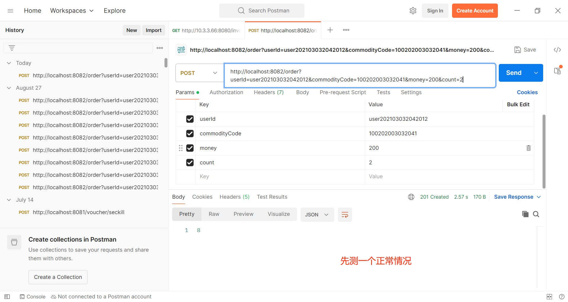Click the Send button
Viewport: 568px width, 302px height.
(514, 73)
